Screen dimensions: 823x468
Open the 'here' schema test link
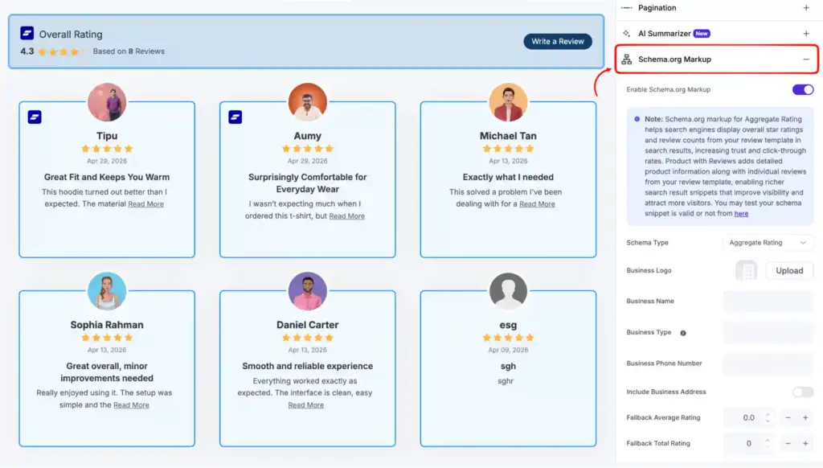point(741,213)
